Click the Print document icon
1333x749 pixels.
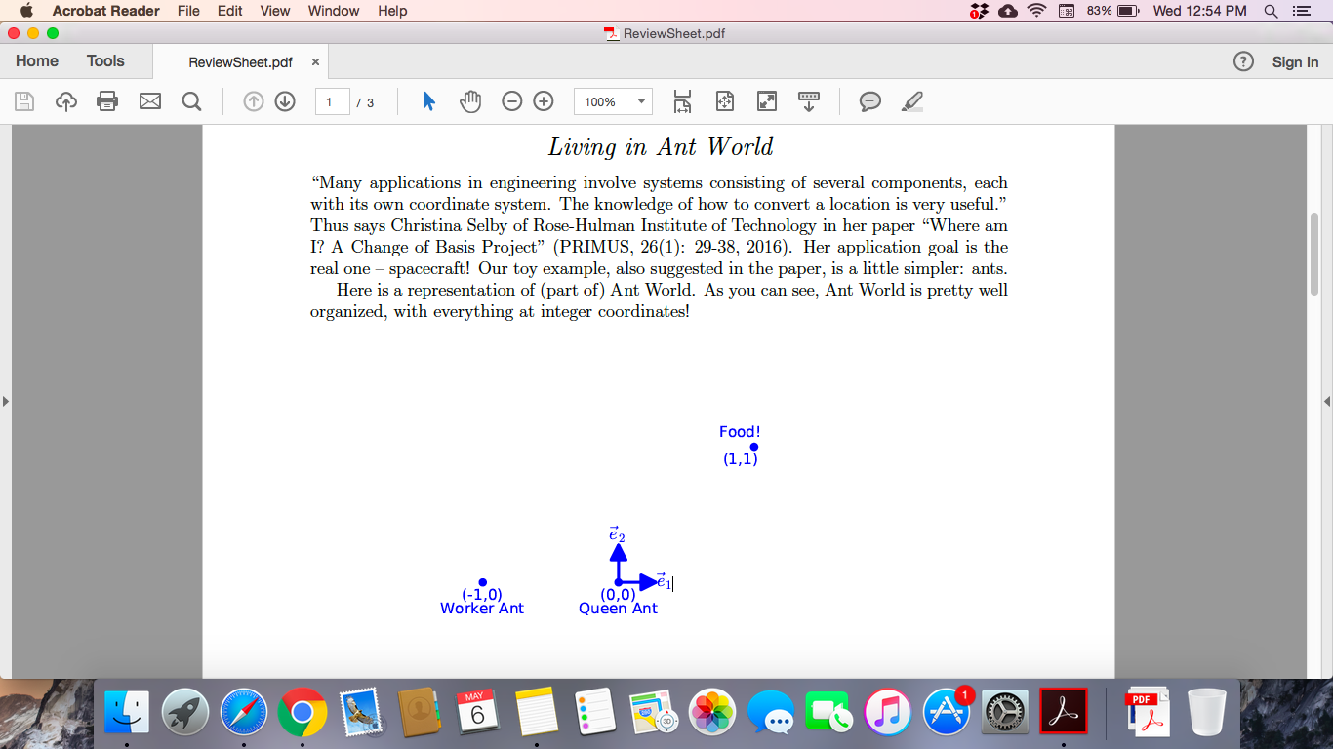(x=106, y=100)
